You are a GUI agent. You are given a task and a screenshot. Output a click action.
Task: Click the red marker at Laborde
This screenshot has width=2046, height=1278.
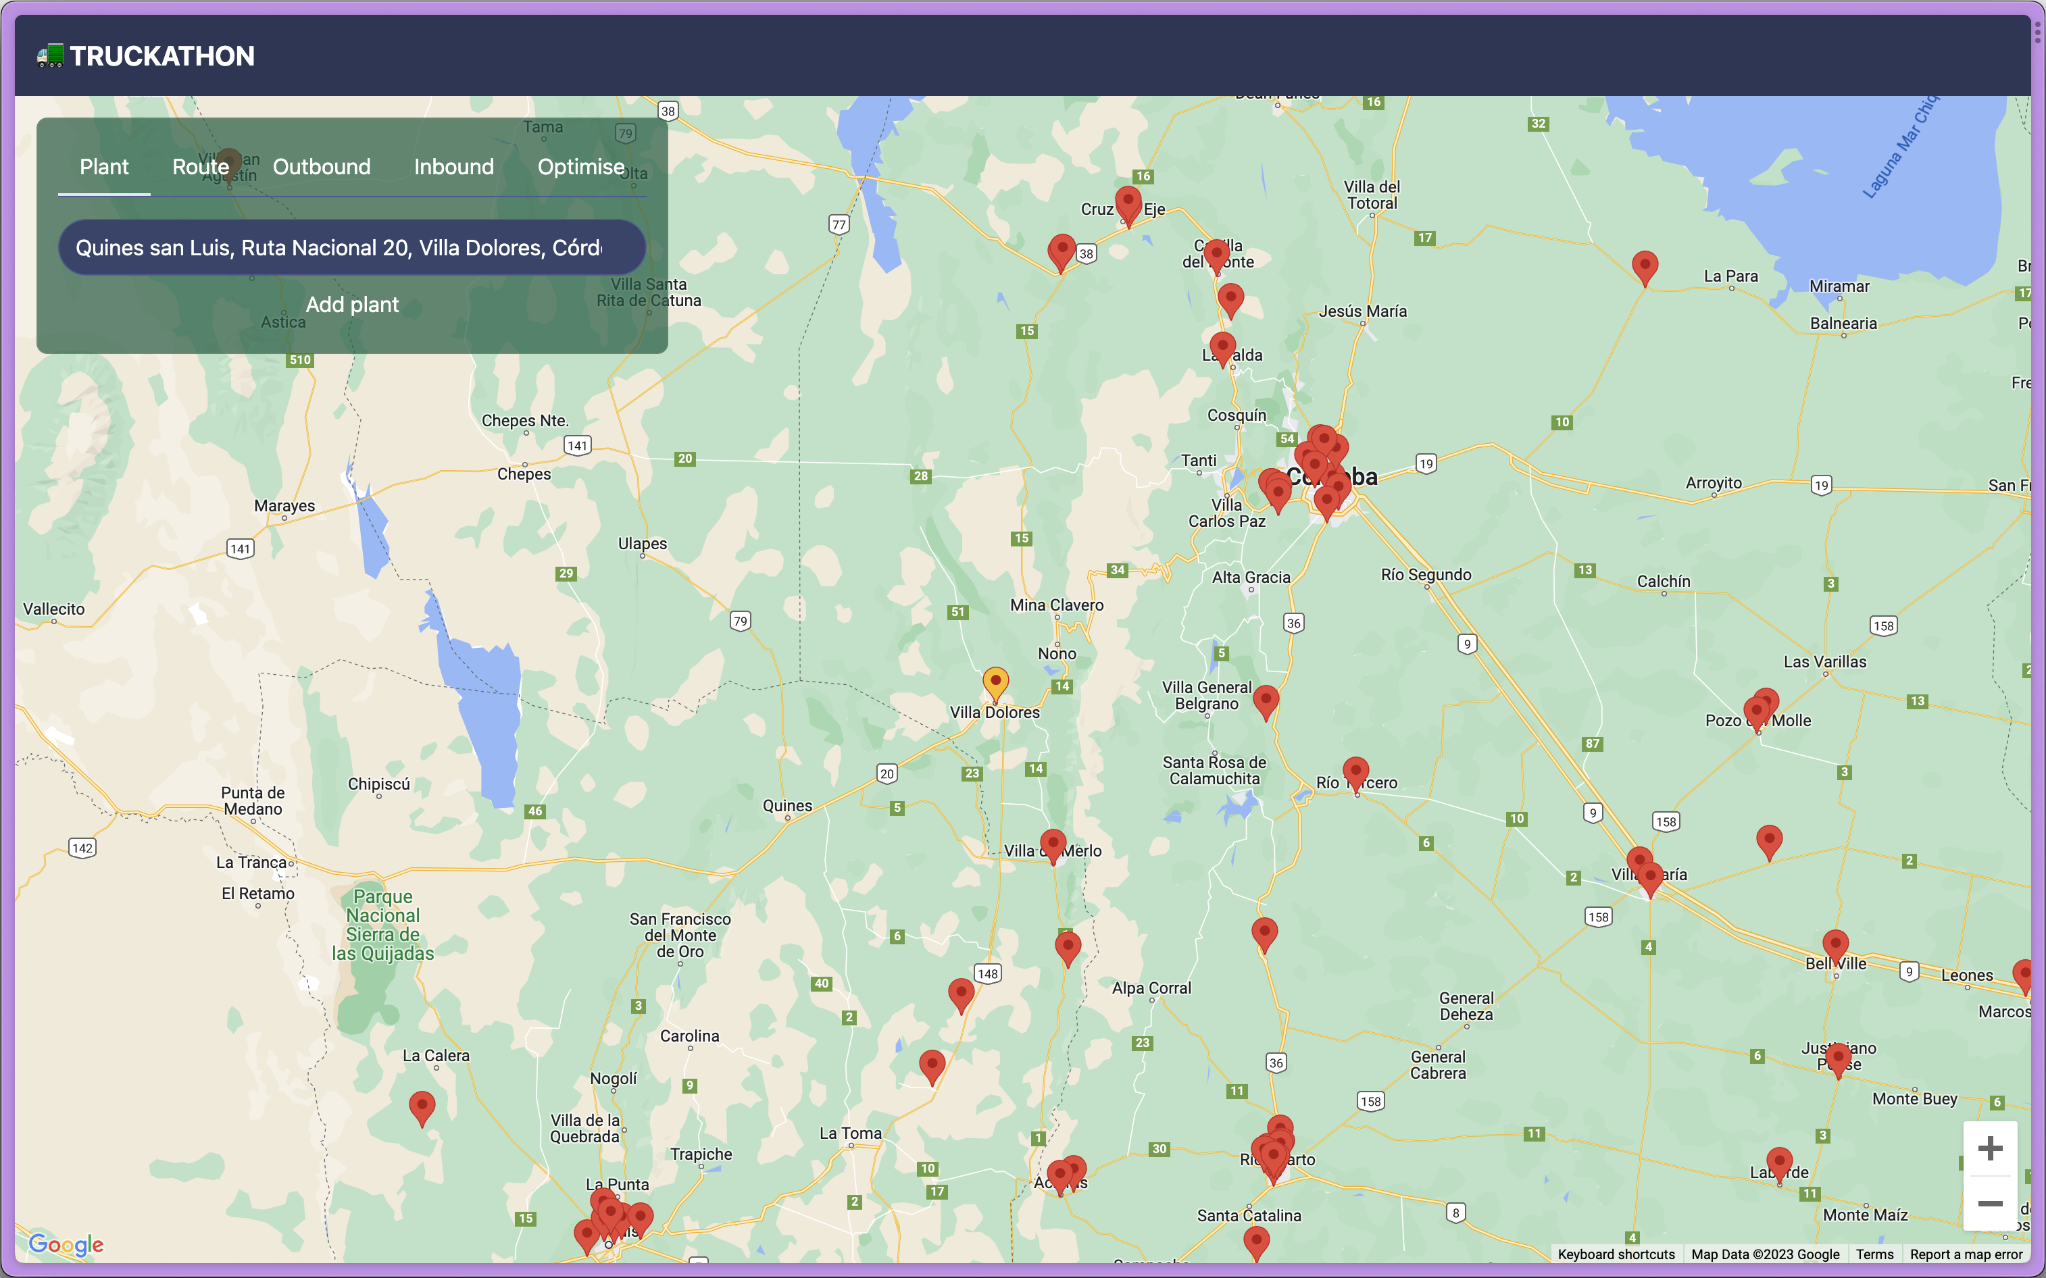click(x=1779, y=1161)
